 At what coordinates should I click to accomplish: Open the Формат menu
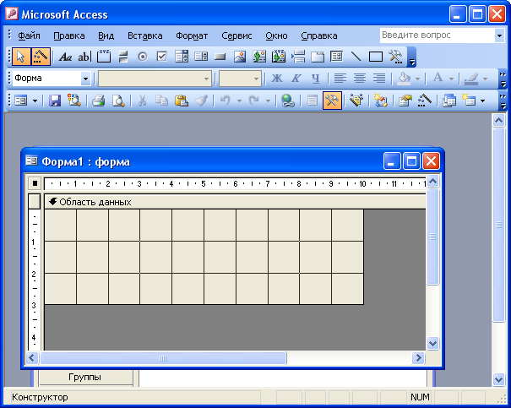(x=192, y=35)
